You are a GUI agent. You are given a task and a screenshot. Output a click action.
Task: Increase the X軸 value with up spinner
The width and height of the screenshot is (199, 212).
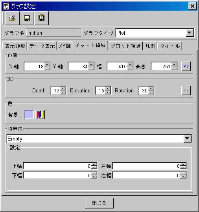point(47,64)
